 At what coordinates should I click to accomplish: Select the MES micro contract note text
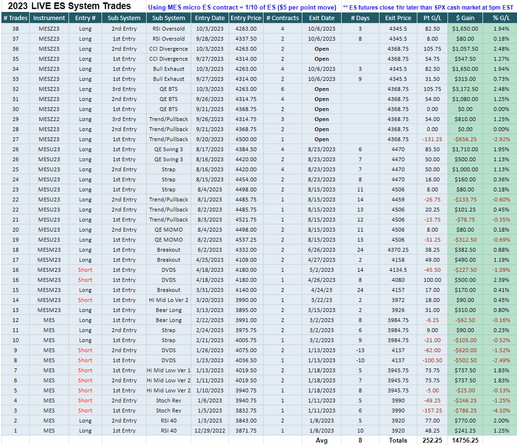click(x=242, y=7)
